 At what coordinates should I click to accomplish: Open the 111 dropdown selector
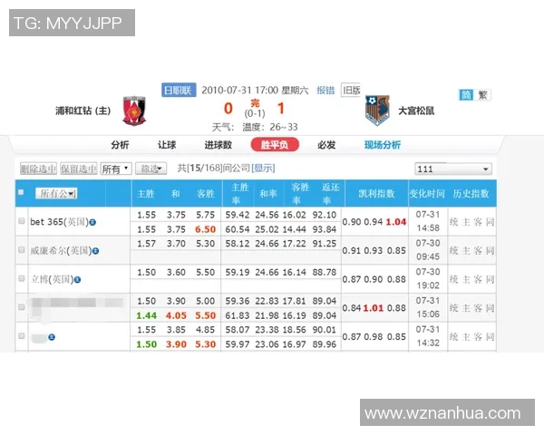[452, 169]
